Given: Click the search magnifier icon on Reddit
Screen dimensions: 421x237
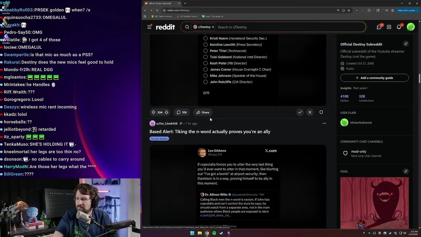Looking at the screenshot, I should (187, 27).
